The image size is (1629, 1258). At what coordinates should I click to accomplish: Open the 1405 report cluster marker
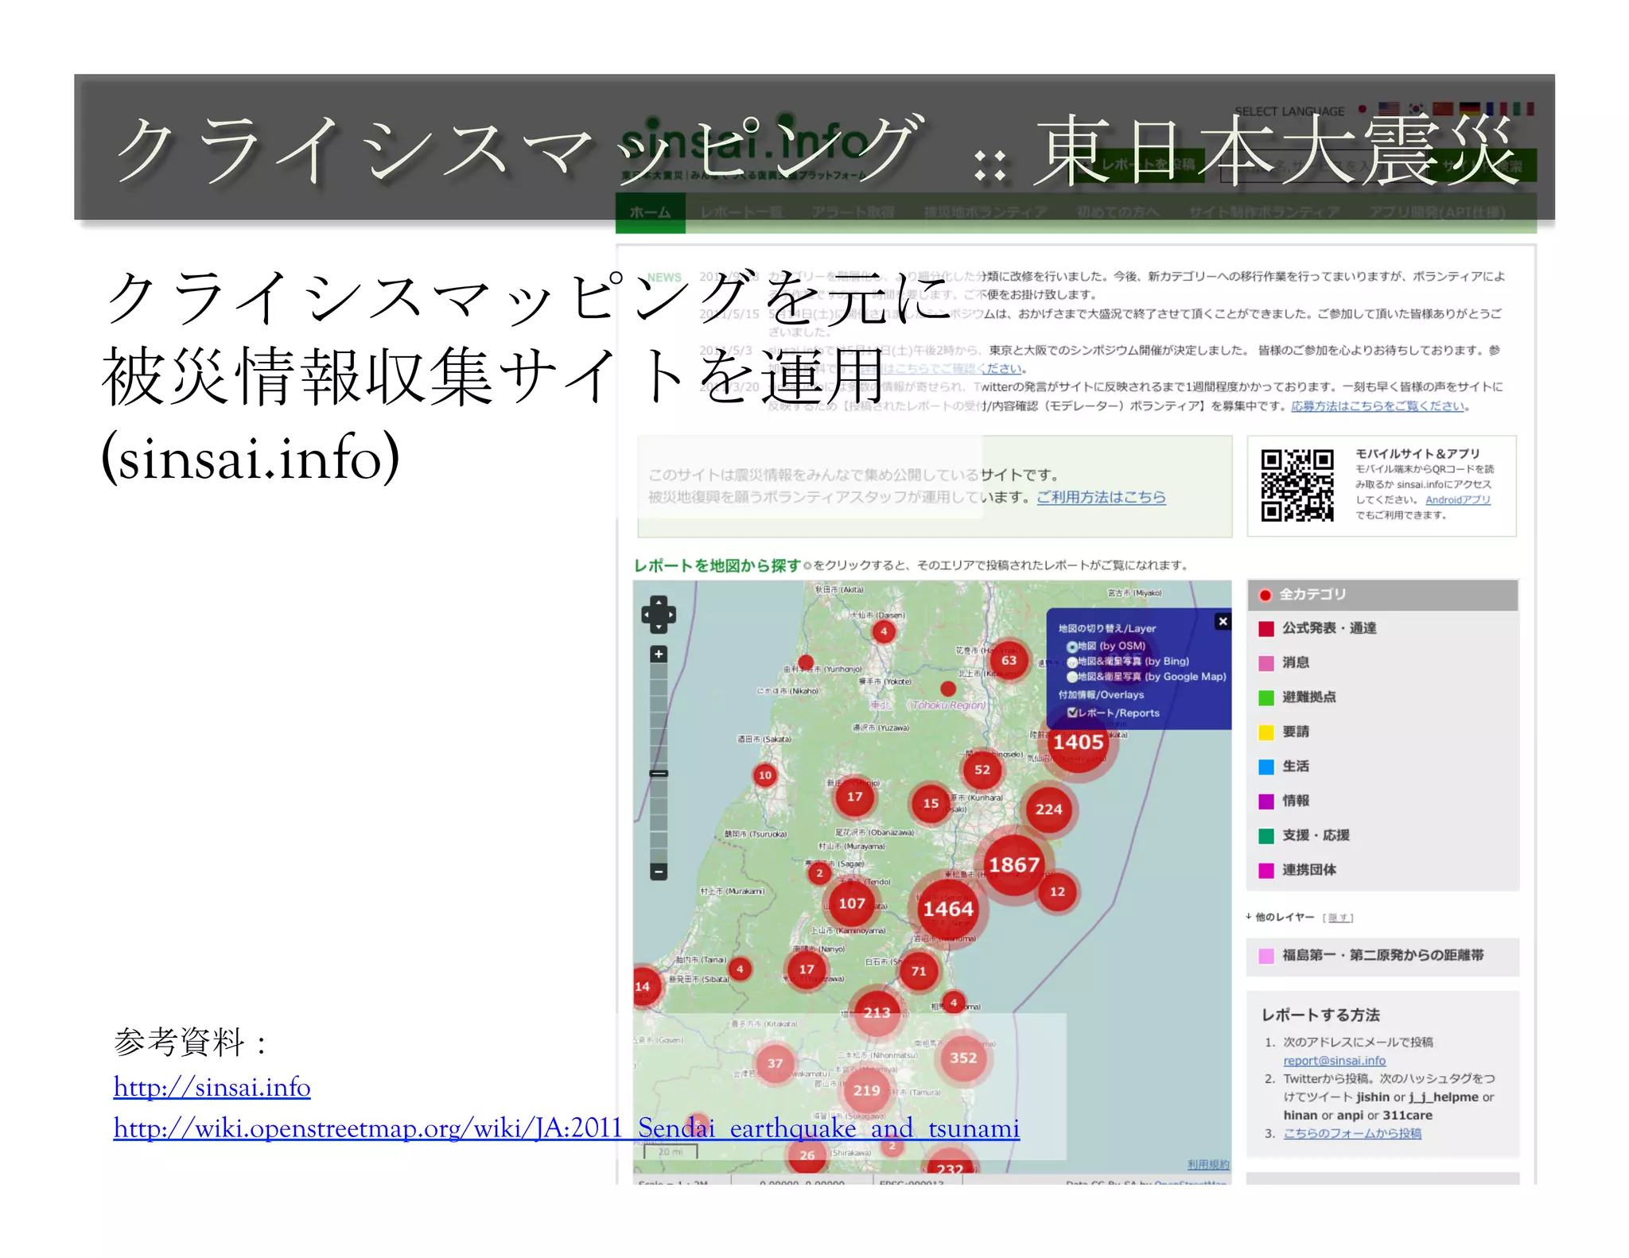(x=1079, y=743)
